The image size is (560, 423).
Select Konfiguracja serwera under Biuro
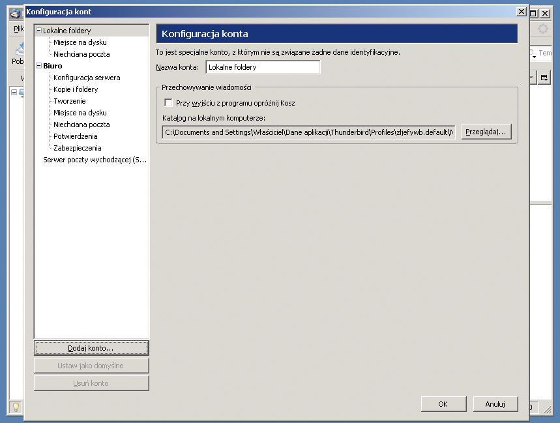87,78
